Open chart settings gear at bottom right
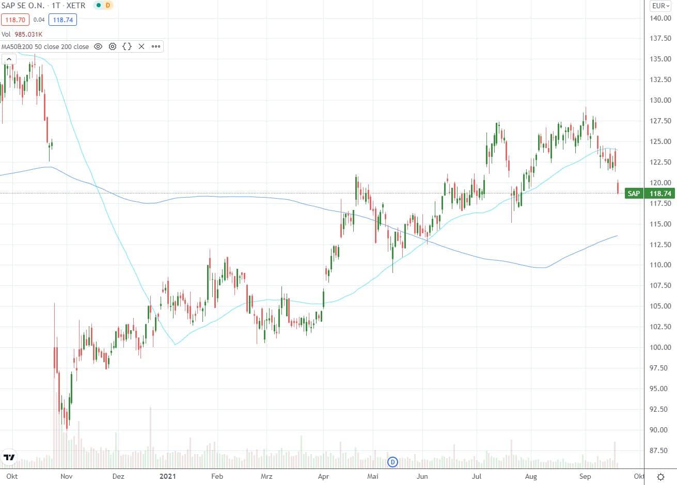The height and width of the screenshot is (485, 677). (660, 476)
